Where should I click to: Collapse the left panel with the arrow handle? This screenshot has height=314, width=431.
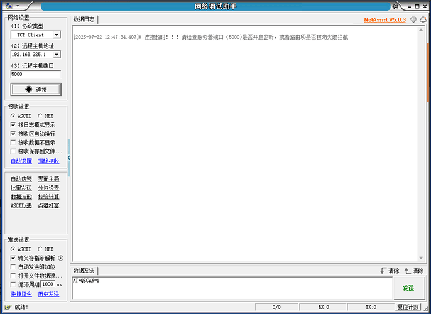(x=68, y=158)
